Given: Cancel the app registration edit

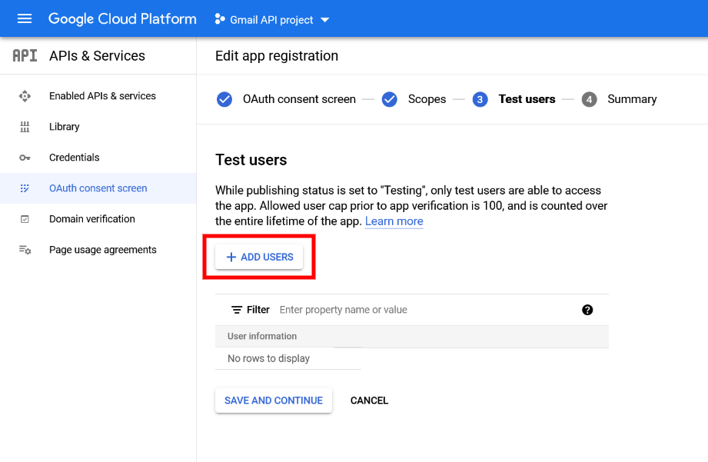Looking at the screenshot, I should (369, 401).
